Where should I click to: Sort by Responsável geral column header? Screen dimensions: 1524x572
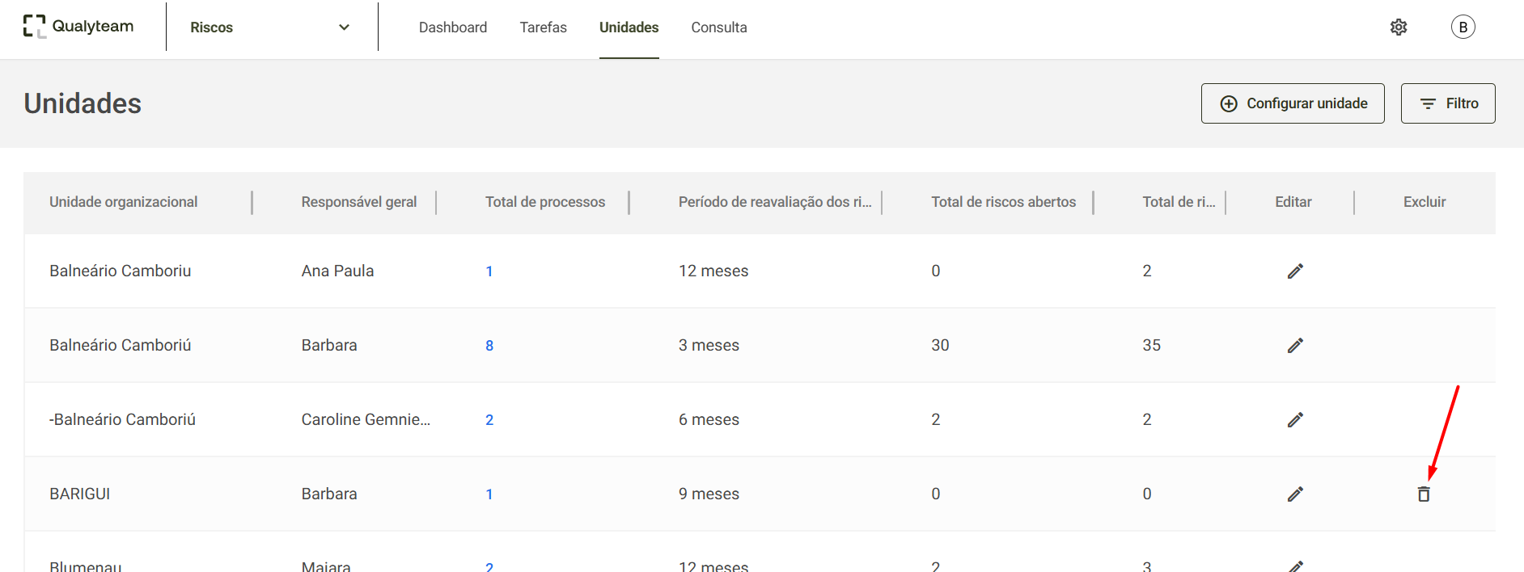[x=359, y=202]
